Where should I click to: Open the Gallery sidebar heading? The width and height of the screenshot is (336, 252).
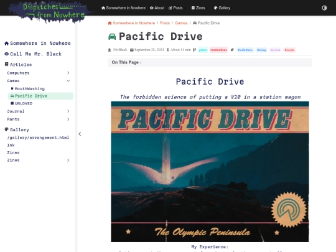[x=19, y=129]
